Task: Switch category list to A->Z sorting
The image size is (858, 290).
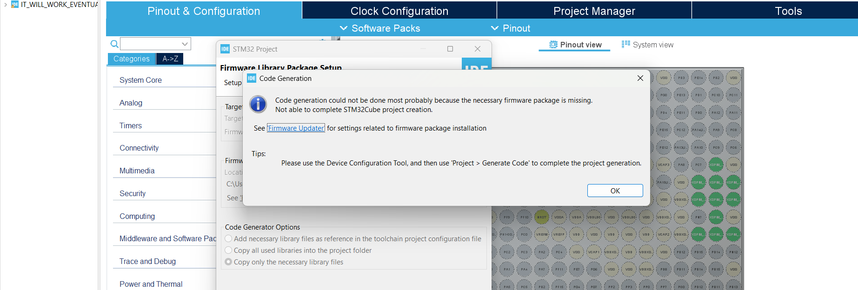Action: click(170, 59)
